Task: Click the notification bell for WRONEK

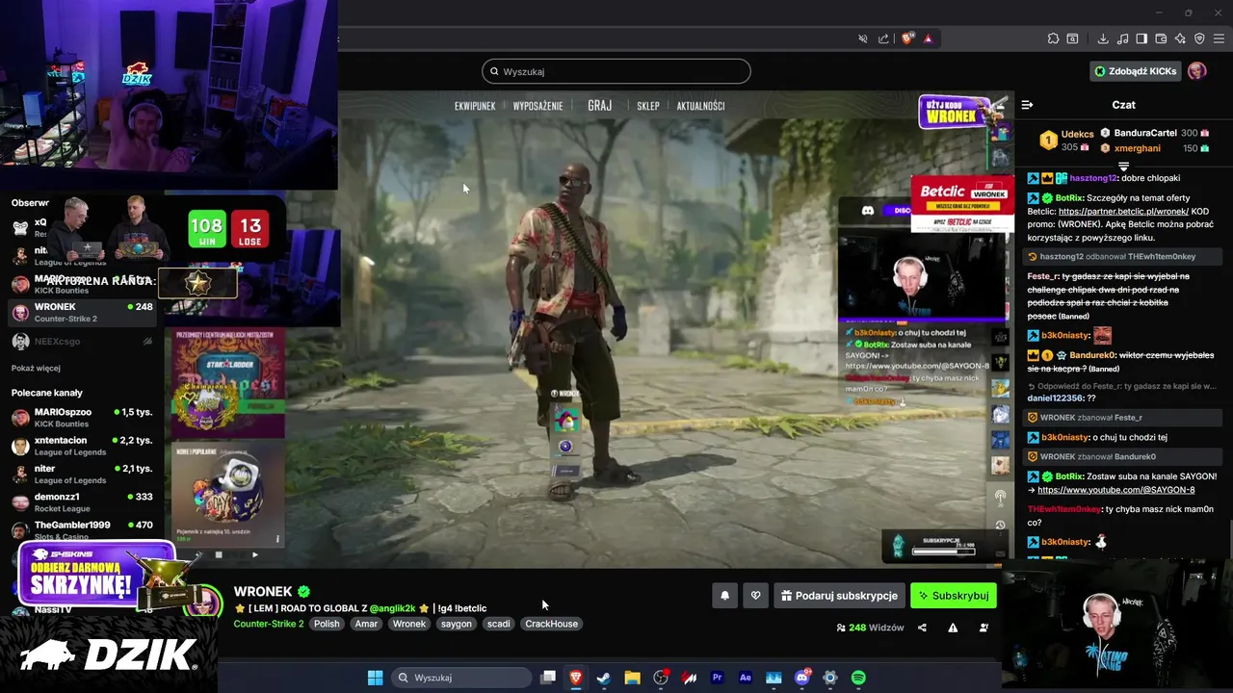Action: point(725,596)
